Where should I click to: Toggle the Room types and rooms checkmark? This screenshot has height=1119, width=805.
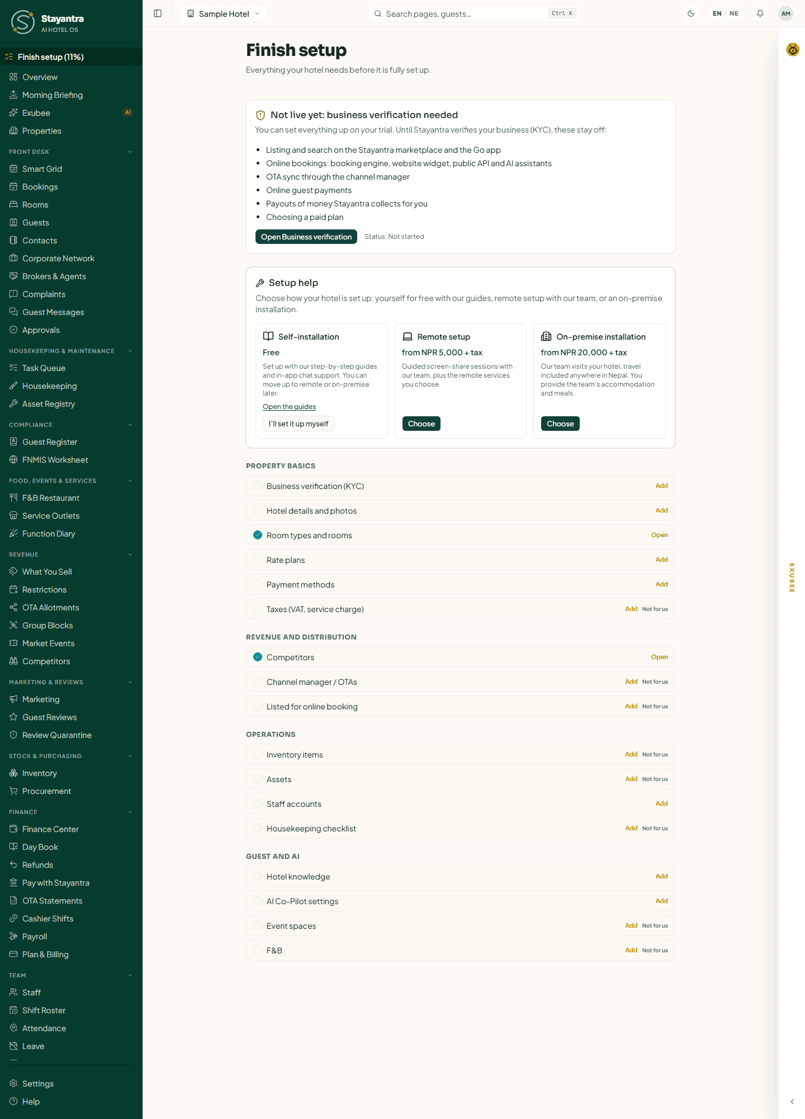coord(258,535)
